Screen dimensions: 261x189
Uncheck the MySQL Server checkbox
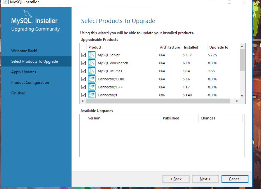[x=84, y=55]
